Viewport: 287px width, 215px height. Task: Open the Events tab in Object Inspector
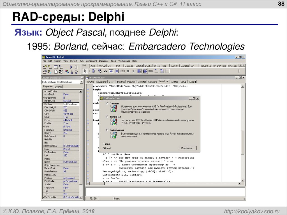[x=58, y=87]
